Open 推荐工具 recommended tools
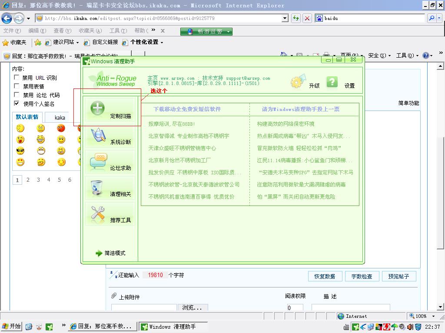The height and width of the screenshot is (333, 445). pos(110,214)
